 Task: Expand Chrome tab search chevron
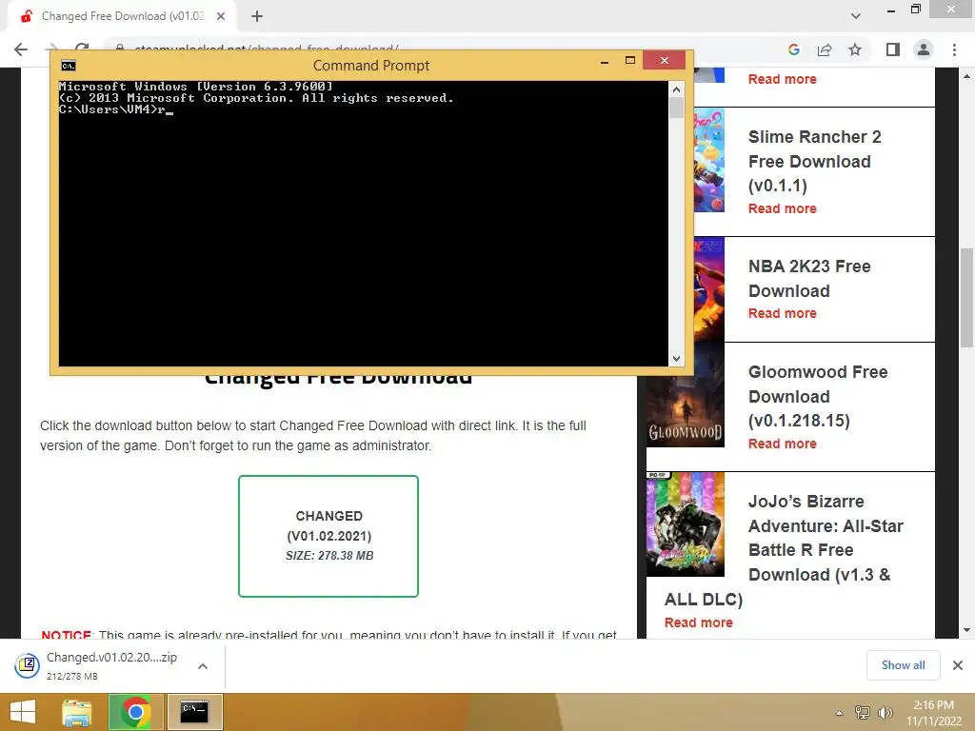point(856,16)
